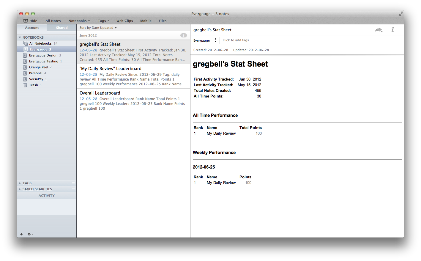
Task: Click the plus icon to add a notebook
Action: click(21, 234)
